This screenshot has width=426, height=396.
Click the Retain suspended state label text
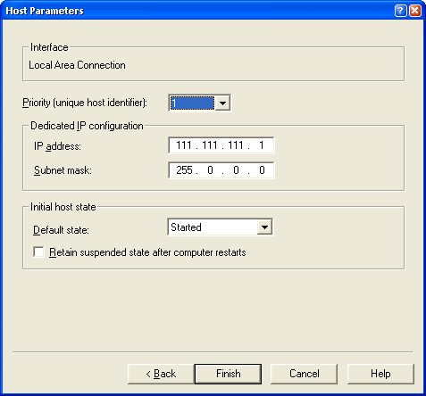pos(147,252)
